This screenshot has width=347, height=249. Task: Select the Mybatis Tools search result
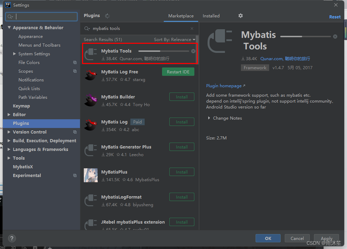coord(140,54)
